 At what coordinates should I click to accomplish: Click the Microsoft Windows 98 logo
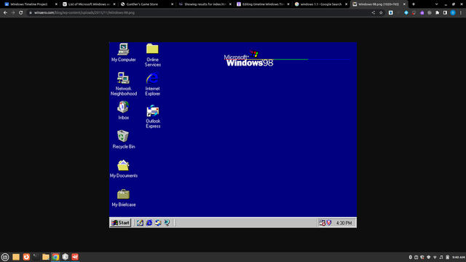(x=249, y=58)
